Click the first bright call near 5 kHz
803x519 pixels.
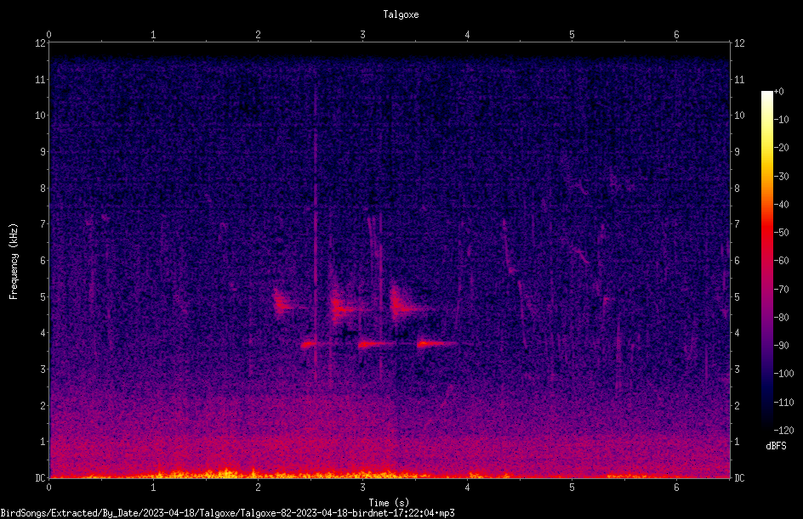282,304
